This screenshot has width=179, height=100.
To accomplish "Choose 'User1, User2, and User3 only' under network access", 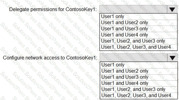I will click(x=139, y=89).
